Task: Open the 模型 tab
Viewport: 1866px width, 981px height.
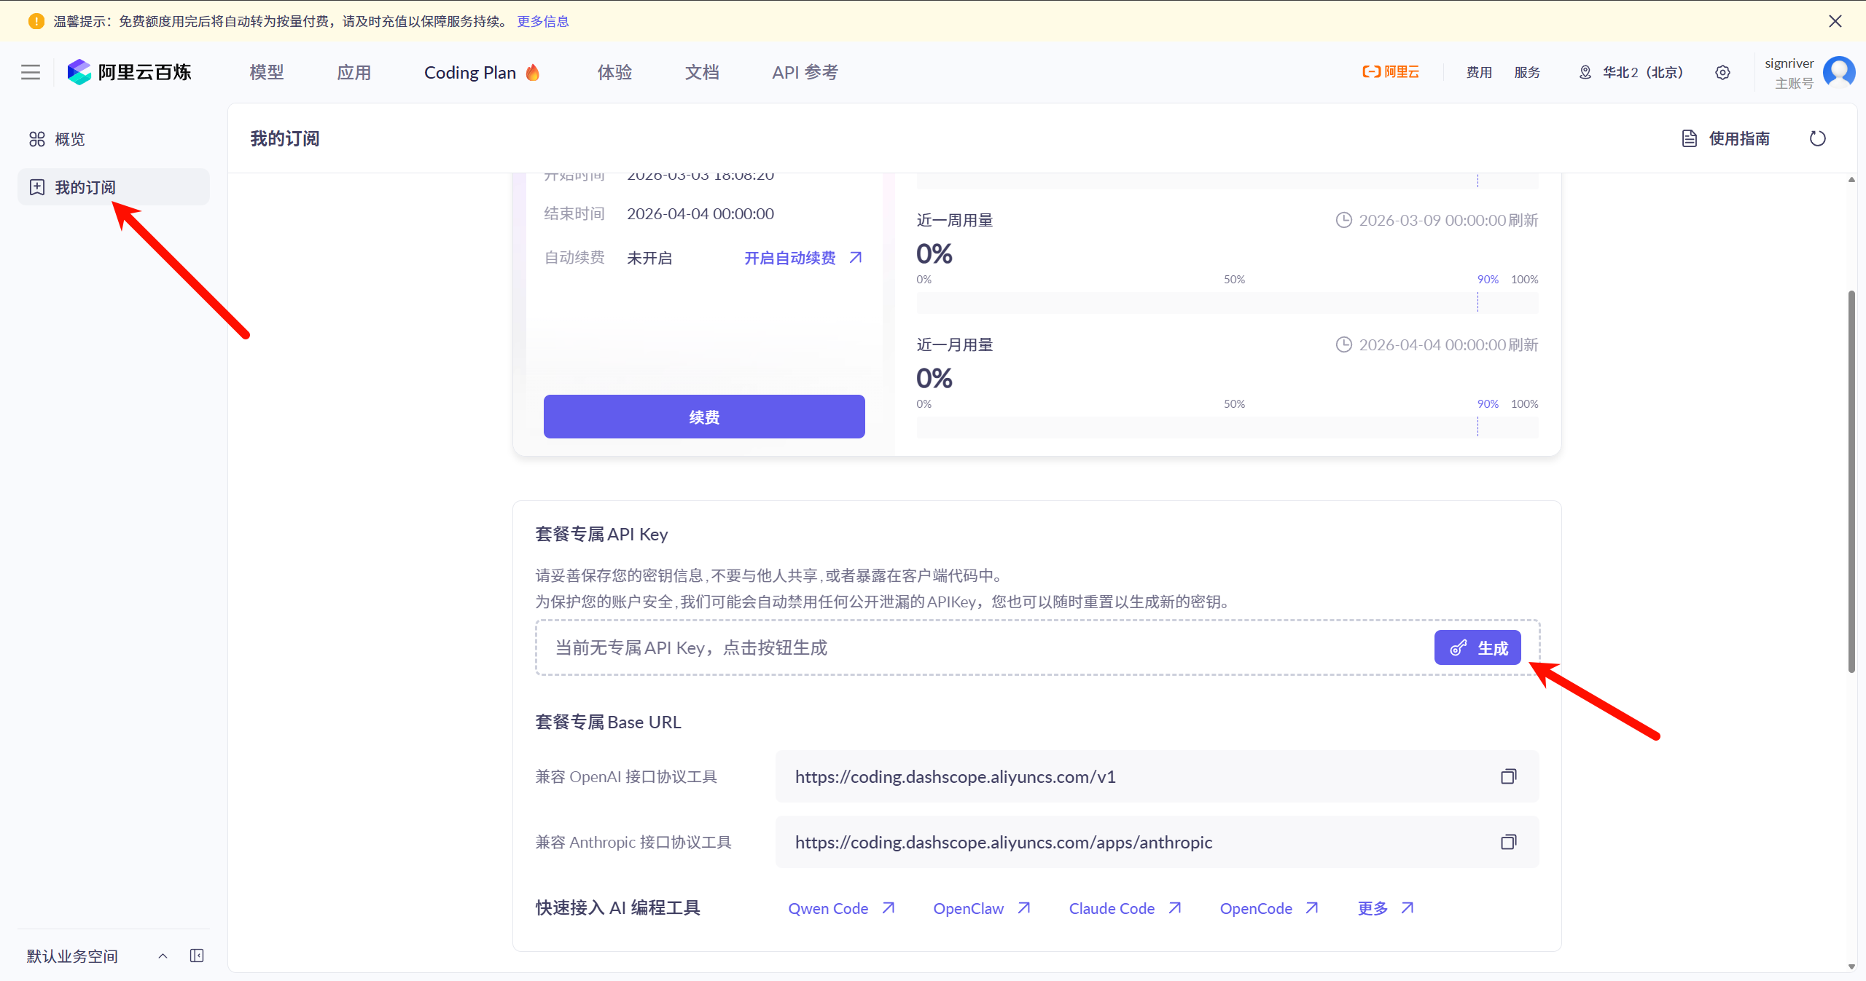Action: (267, 72)
